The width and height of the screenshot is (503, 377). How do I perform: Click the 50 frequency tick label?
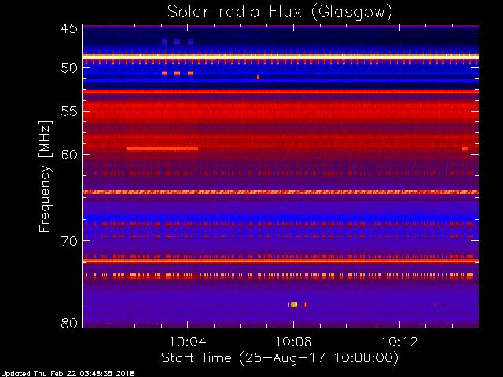tap(69, 68)
